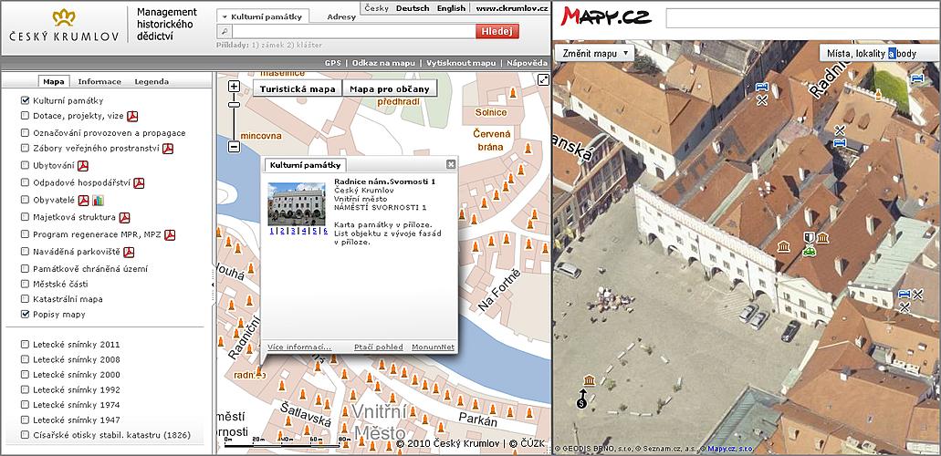Select Turistická mapa button
Screen dimensions: 941x456
click(x=298, y=88)
